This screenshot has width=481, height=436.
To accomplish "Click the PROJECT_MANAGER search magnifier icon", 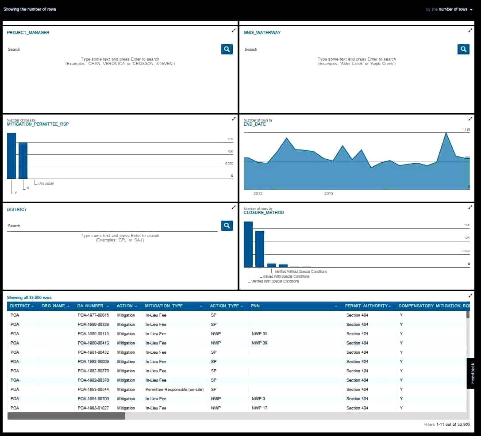I will [x=227, y=49].
